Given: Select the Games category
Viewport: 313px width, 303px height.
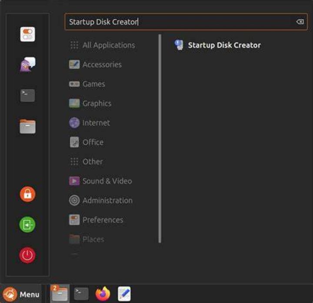Looking at the screenshot, I should pyautogui.click(x=87, y=84).
